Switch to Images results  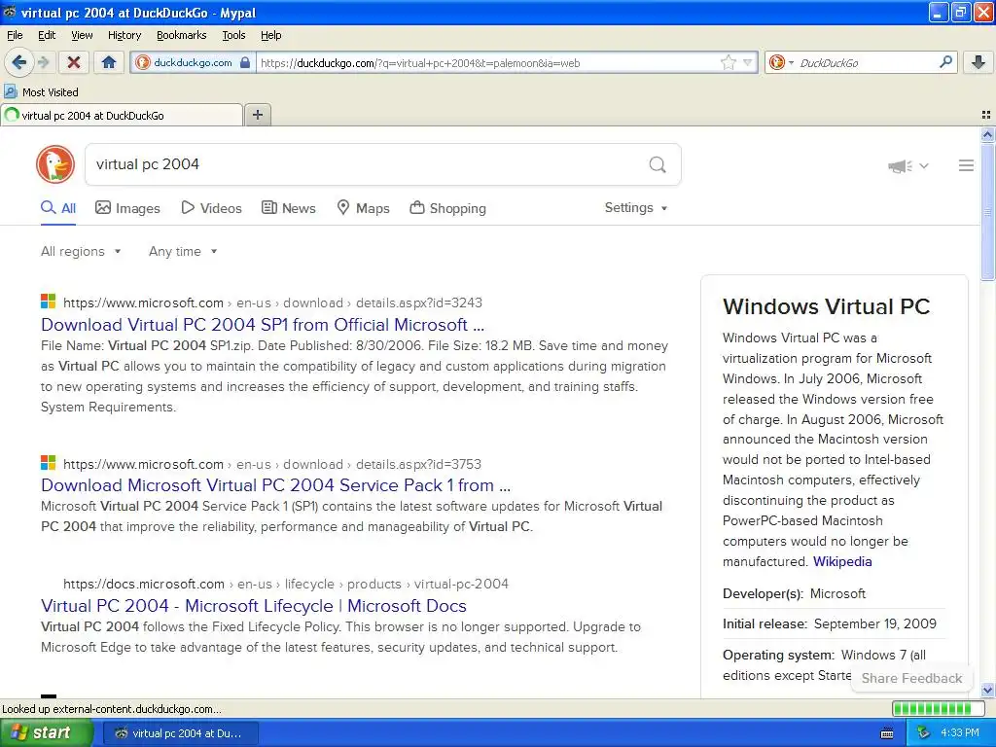coord(127,208)
